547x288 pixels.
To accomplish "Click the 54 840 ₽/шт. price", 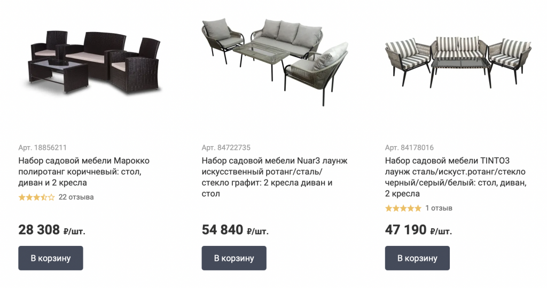I will coord(235,230).
